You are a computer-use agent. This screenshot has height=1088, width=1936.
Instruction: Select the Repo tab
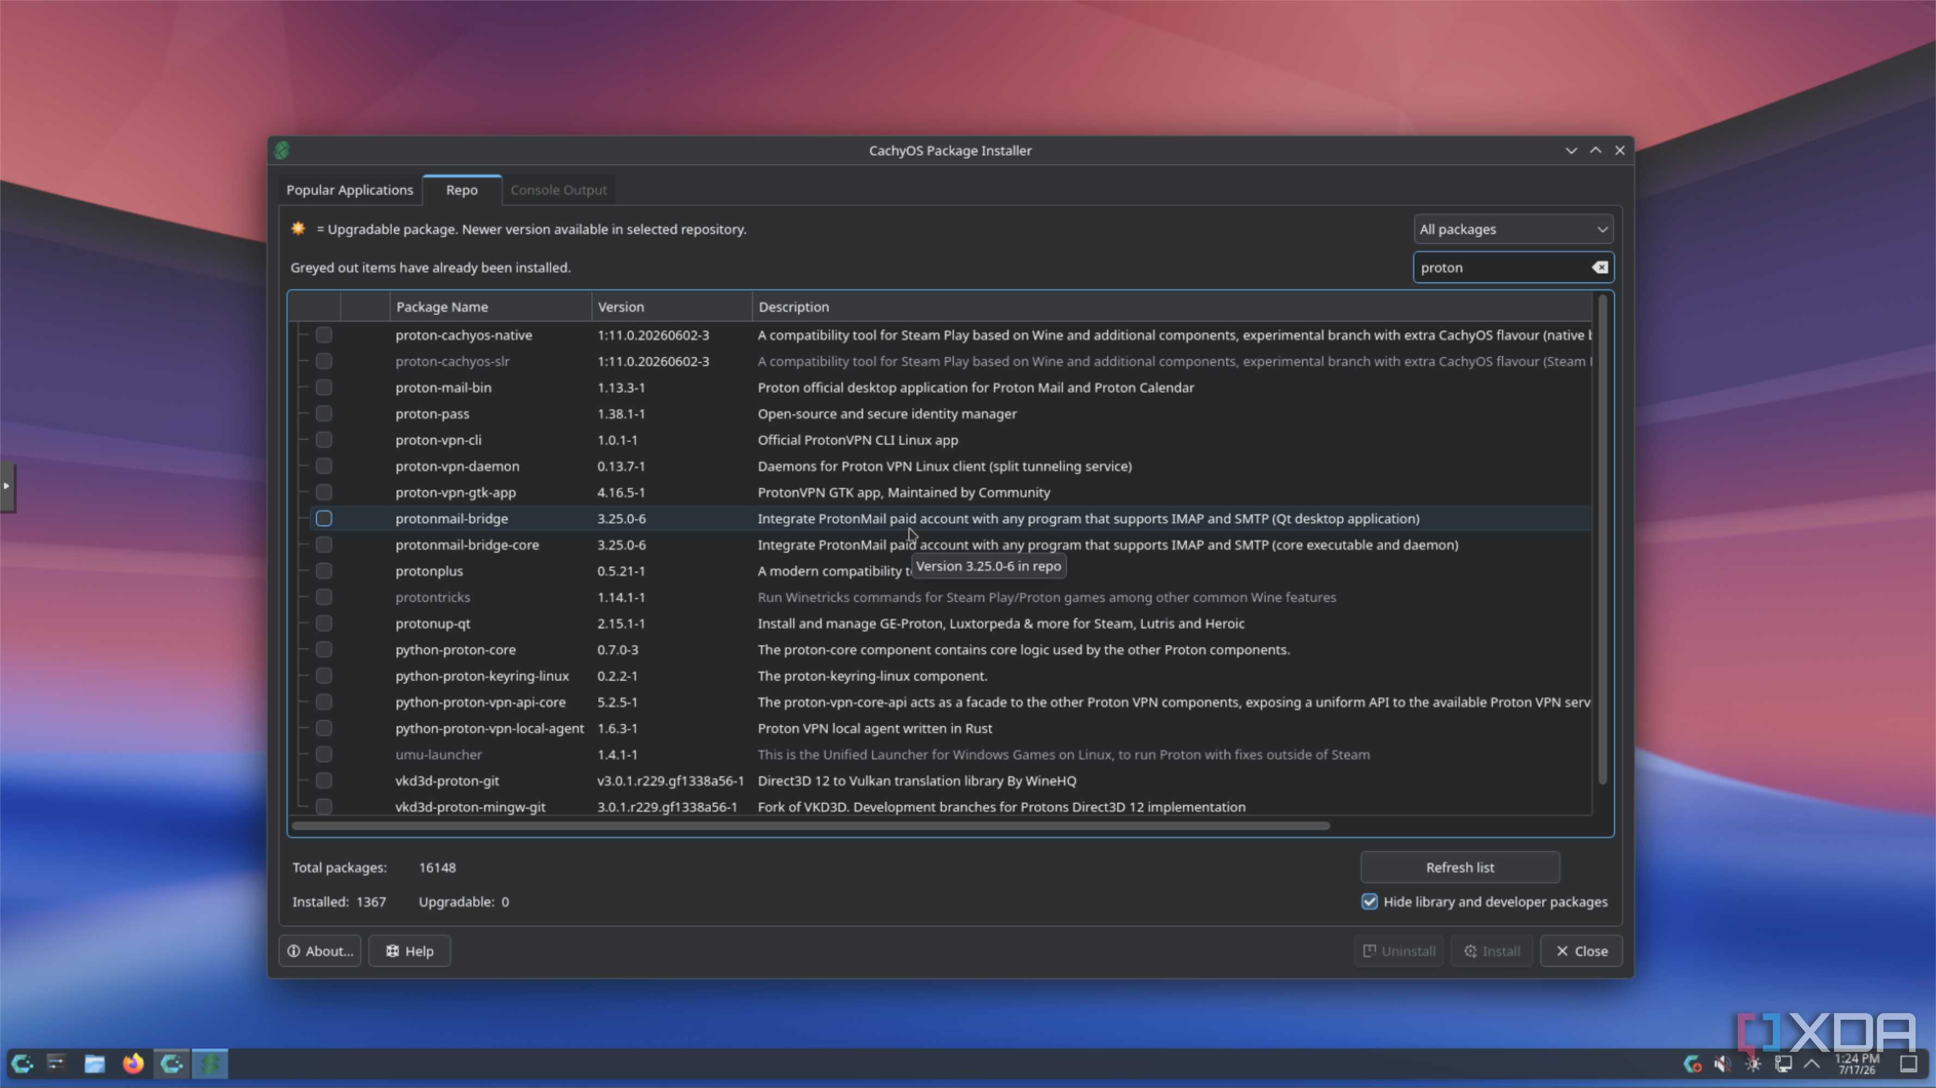(462, 190)
